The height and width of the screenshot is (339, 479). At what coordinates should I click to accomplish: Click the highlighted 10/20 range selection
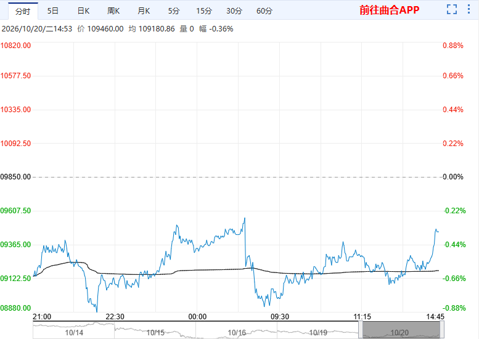(x=401, y=330)
